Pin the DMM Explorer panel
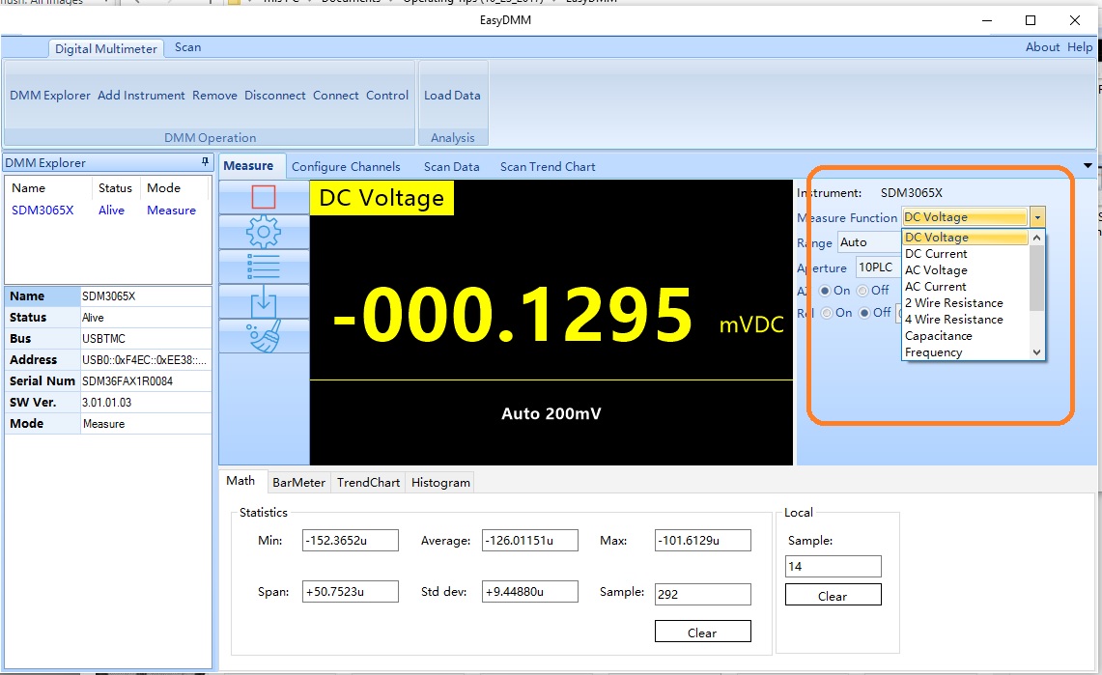 (x=205, y=162)
